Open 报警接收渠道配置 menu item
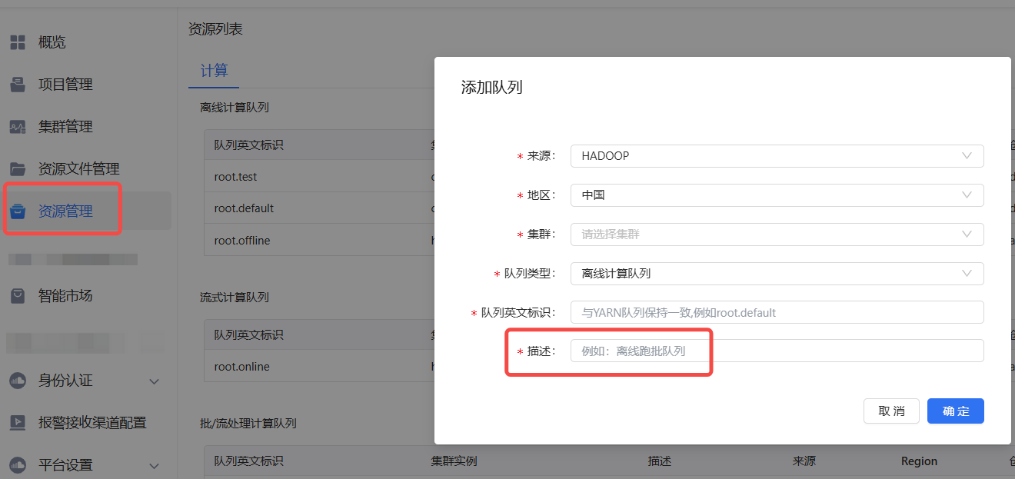The height and width of the screenshot is (479, 1015). tap(92, 423)
